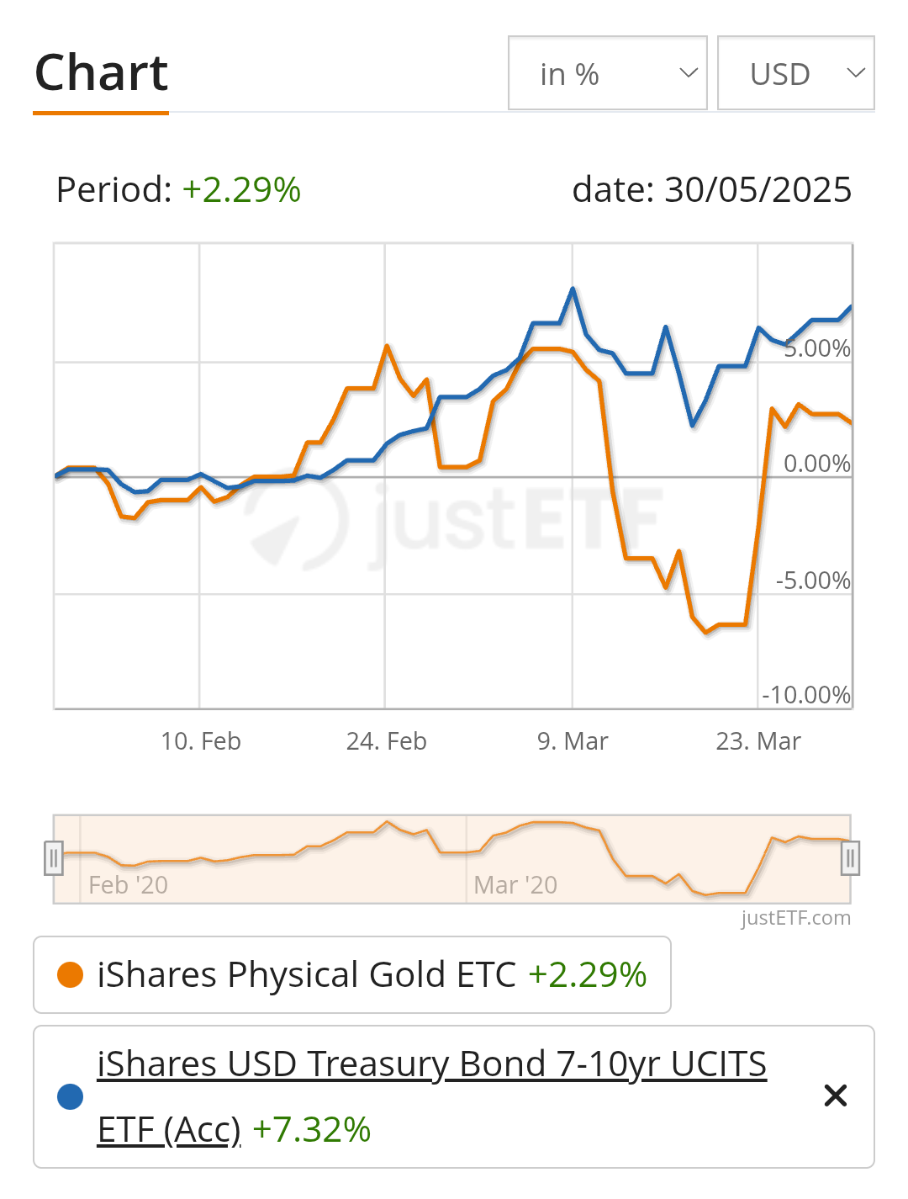This screenshot has width=908, height=1199.
Task: Open the "in %" display unit dropdown
Action: click(607, 73)
